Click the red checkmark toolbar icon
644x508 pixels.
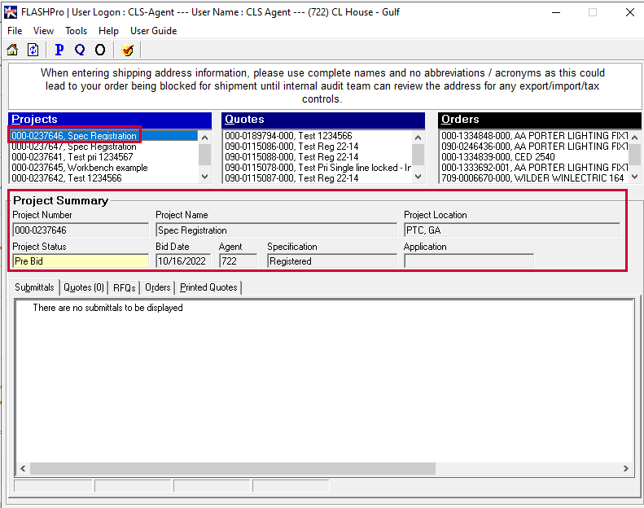click(127, 50)
